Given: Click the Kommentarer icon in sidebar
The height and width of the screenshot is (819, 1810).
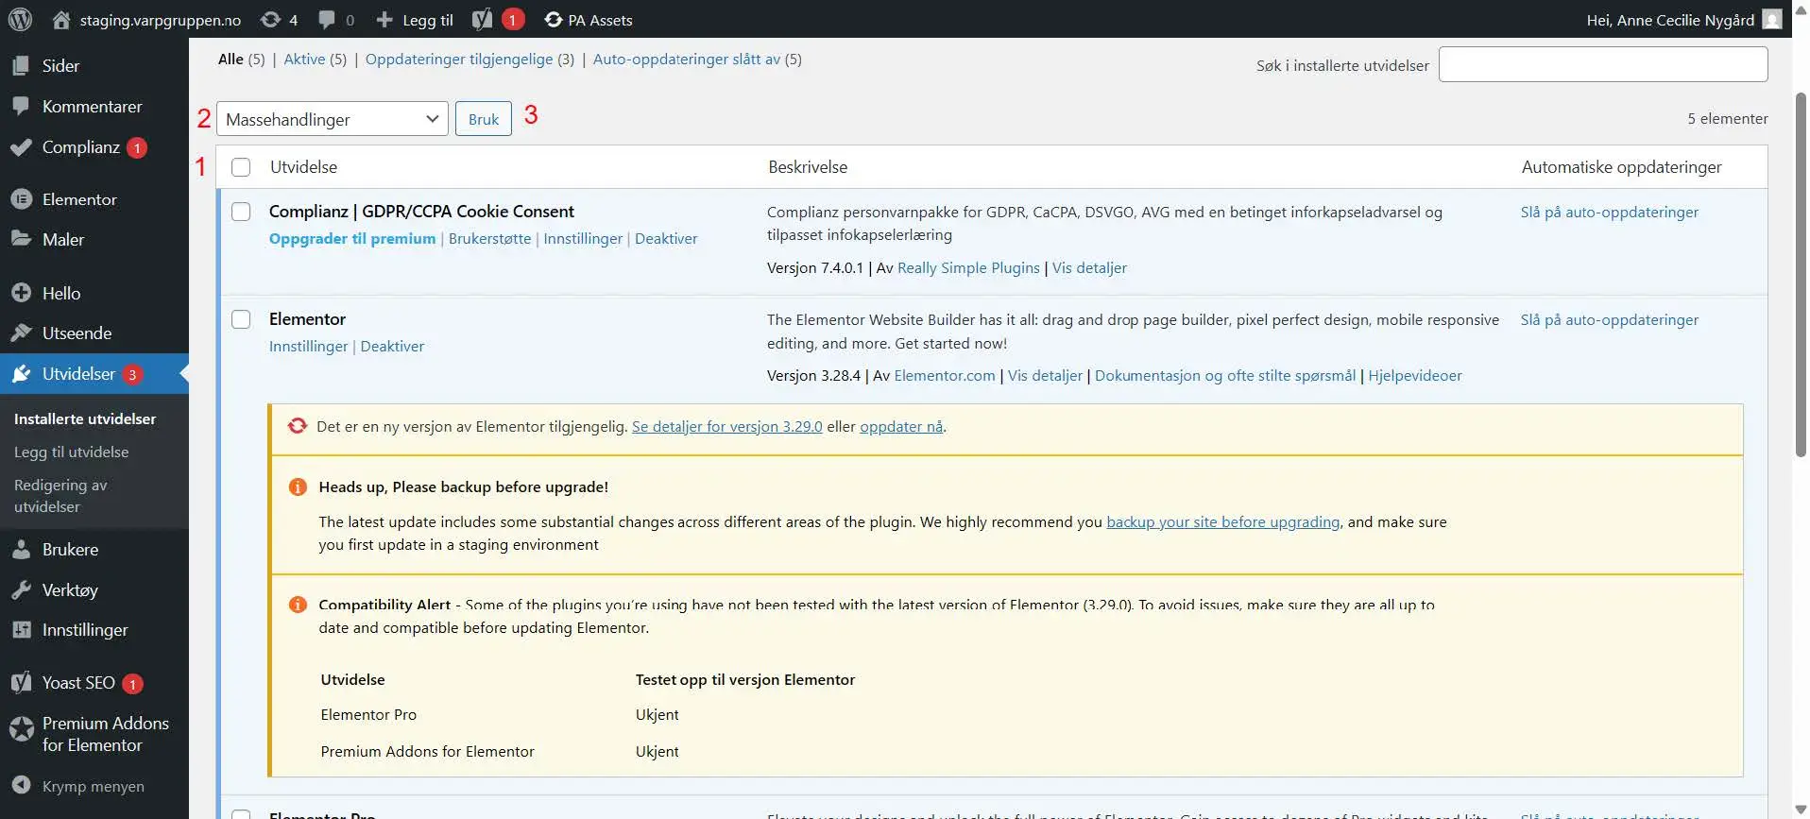Looking at the screenshot, I should tap(21, 106).
